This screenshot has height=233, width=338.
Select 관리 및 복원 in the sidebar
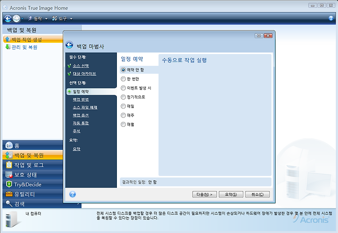tap(24, 47)
